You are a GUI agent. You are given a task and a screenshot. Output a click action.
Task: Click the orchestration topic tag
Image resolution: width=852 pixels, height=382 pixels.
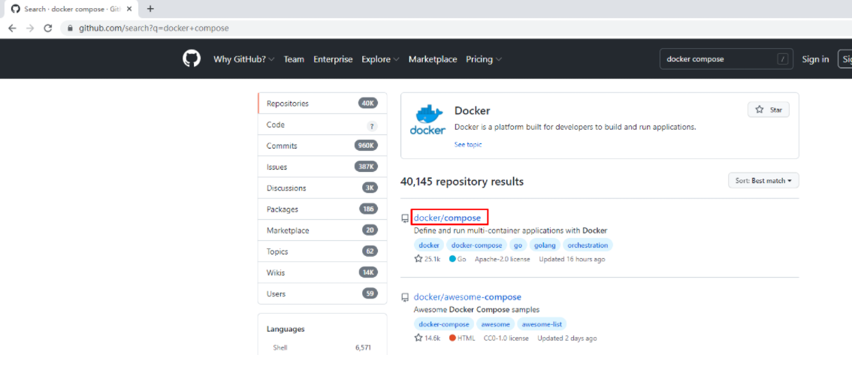pos(588,245)
